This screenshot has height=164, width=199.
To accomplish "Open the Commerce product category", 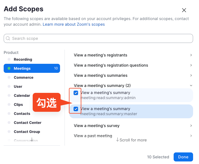I will pos(23,78).
